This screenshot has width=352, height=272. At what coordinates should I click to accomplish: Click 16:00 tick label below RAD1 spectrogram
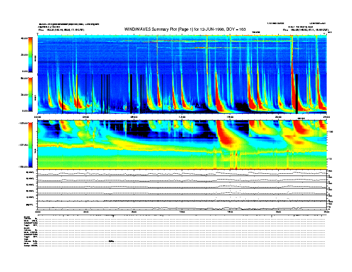pyautogui.click(x=230, y=117)
